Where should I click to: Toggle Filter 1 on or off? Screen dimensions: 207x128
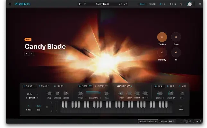80,86
